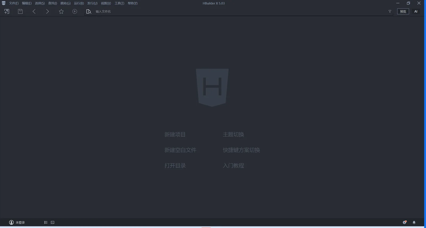Click the AI button in toolbar
The width and height of the screenshot is (426, 228).
point(416,11)
